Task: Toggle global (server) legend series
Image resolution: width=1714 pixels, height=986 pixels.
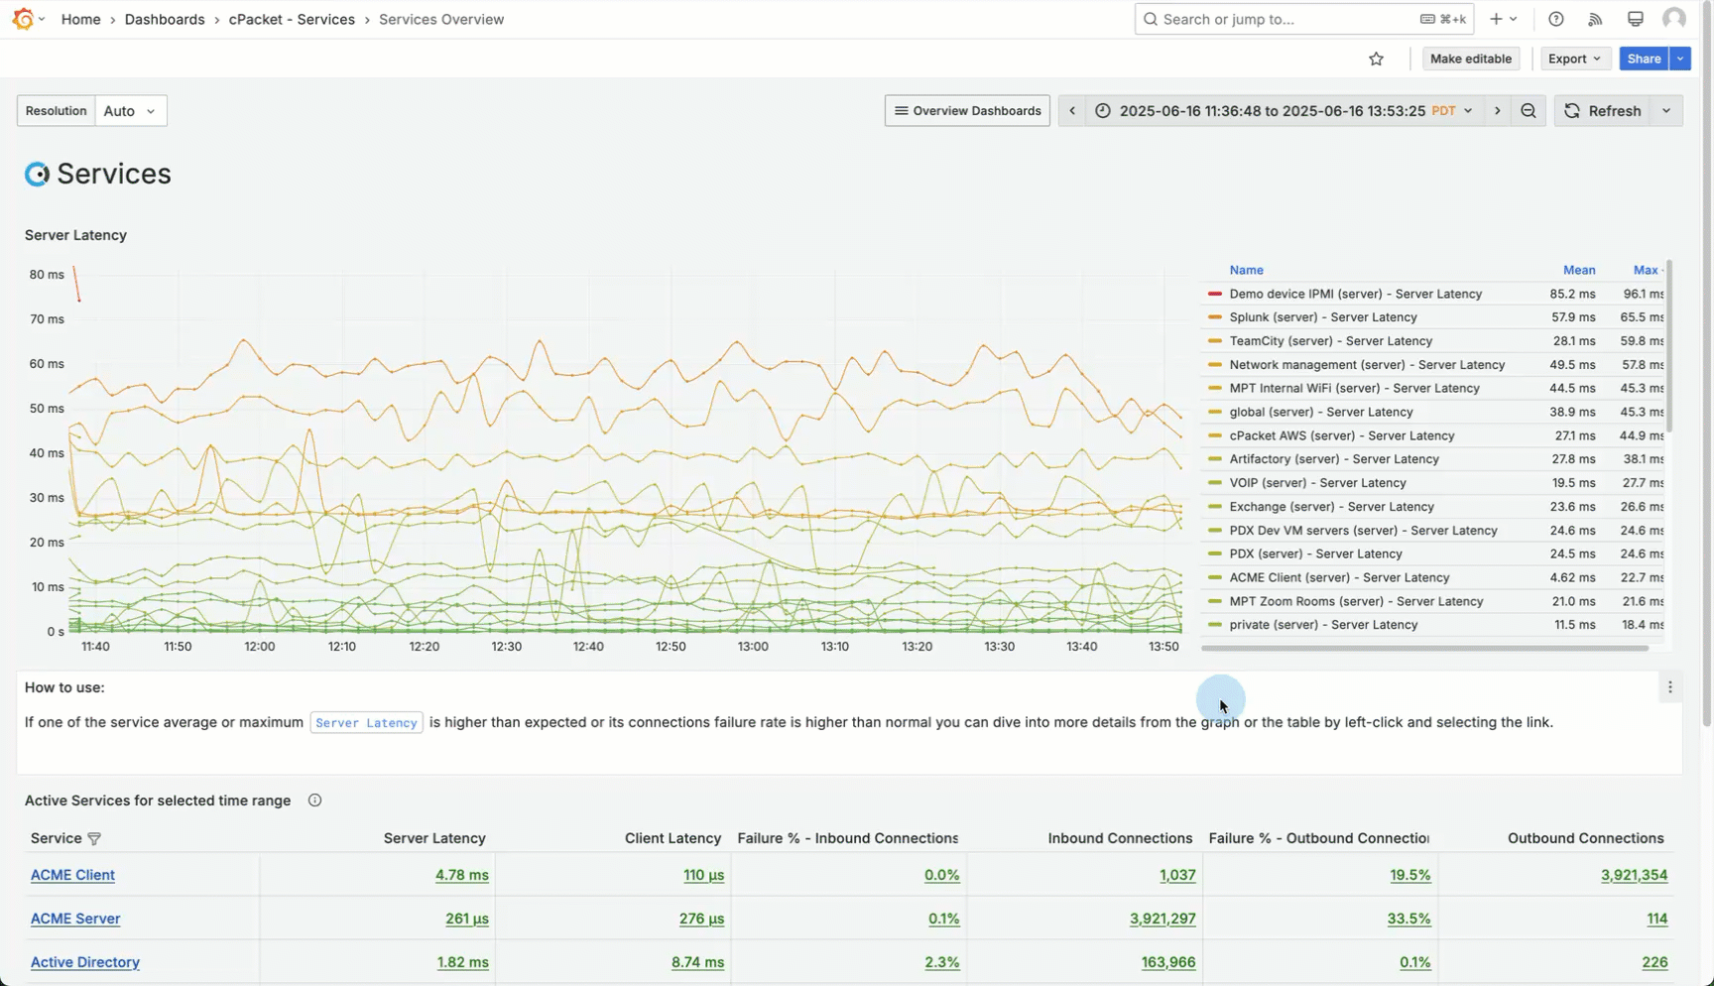Action: pyautogui.click(x=1320, y=412)
